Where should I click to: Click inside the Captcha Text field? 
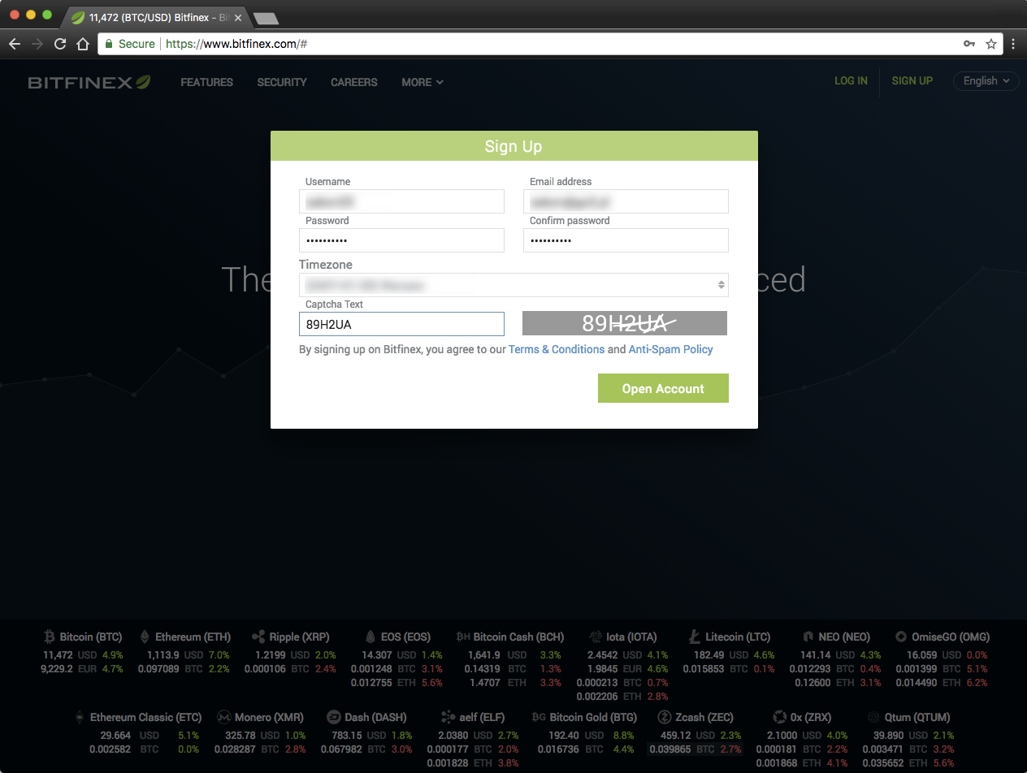click(x=401, y=323)
